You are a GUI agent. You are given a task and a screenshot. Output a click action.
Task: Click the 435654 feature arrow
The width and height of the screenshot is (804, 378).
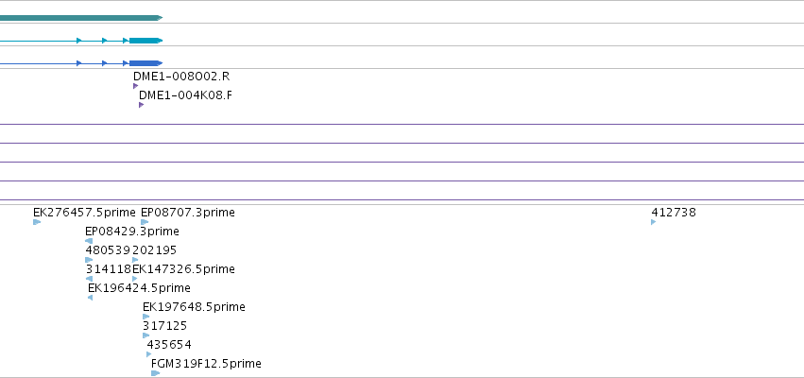click(148, 354)
